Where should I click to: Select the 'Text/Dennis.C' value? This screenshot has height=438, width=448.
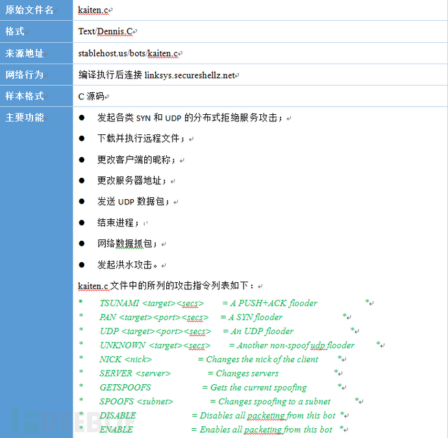click(x=105, y=31)
